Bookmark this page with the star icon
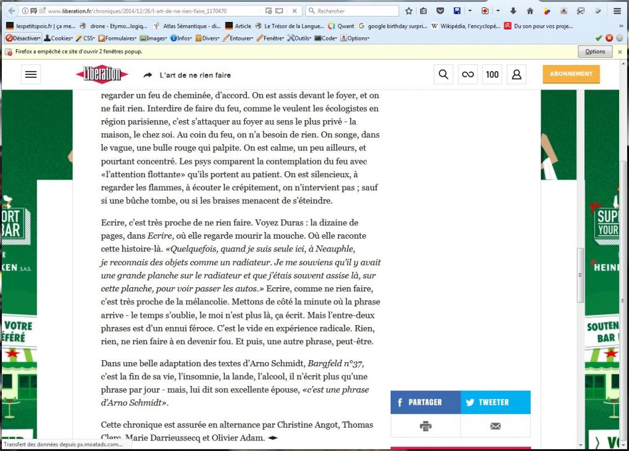The height and width of the screenshot is (451, 629). point(408,11)
